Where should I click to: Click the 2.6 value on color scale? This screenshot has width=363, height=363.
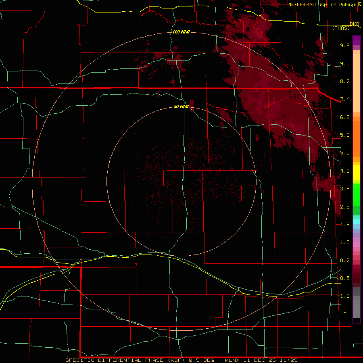click(x=345, y=207)
